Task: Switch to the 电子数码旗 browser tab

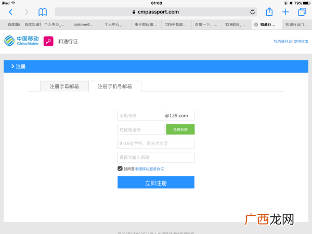Action: pyautogui.click(x=146, y=24)
